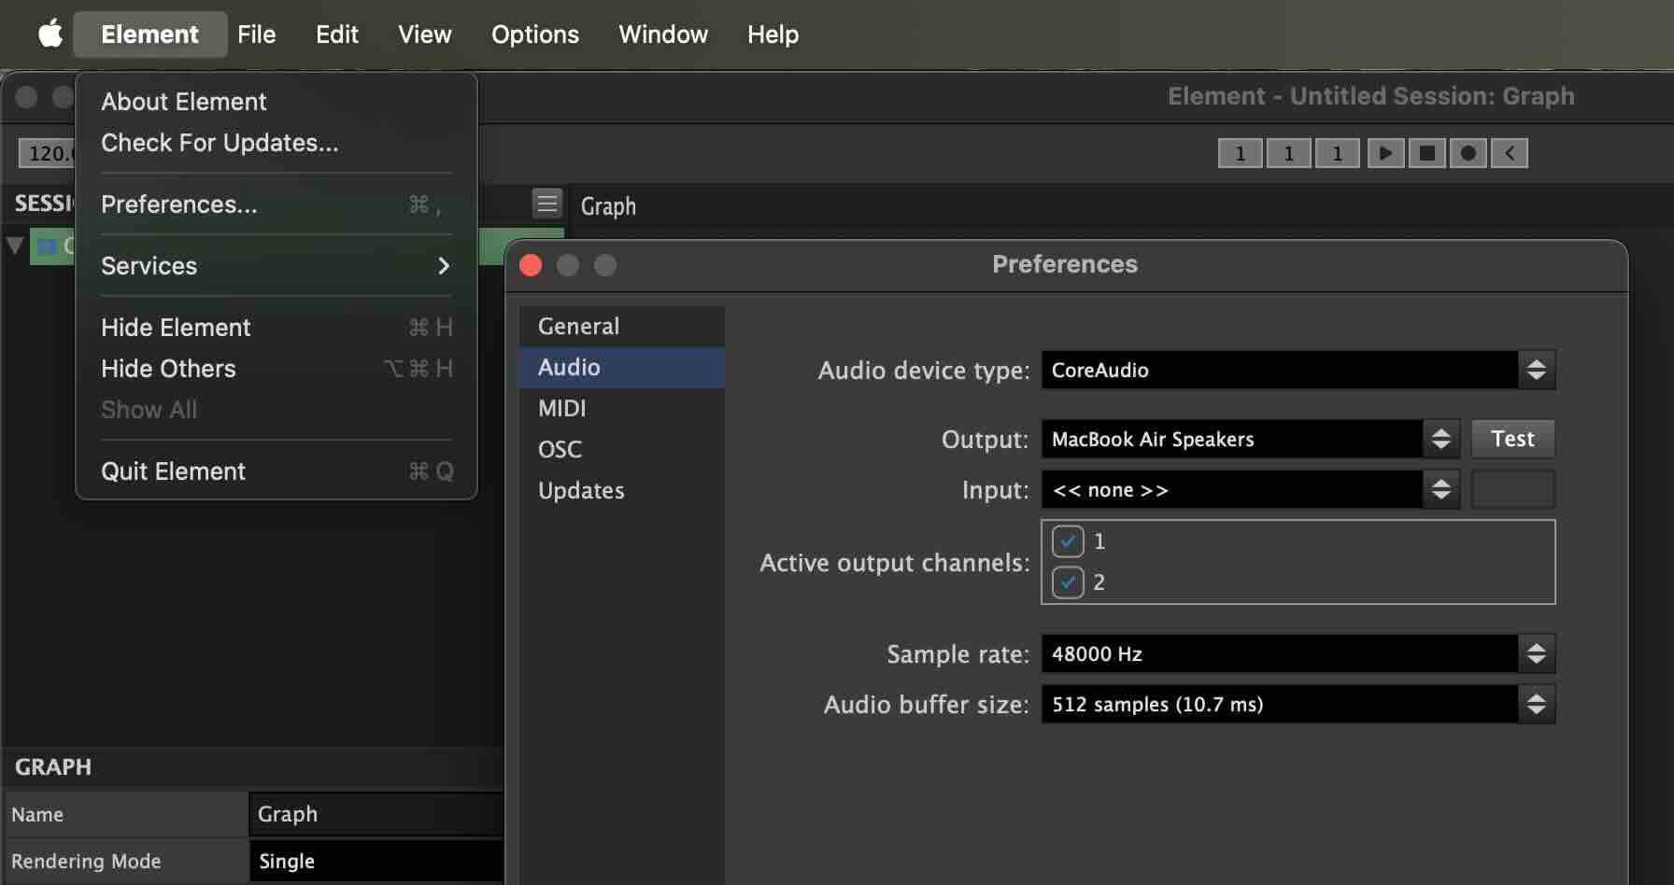Click the Apple menu icon
The image size is (1674, 885).
pos(50,35)
